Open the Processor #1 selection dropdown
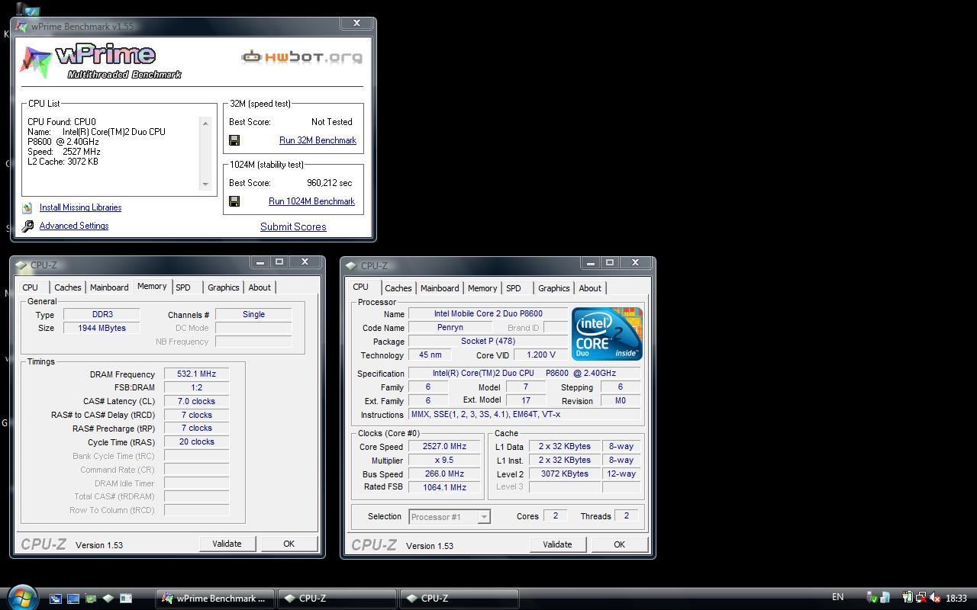 450,517
